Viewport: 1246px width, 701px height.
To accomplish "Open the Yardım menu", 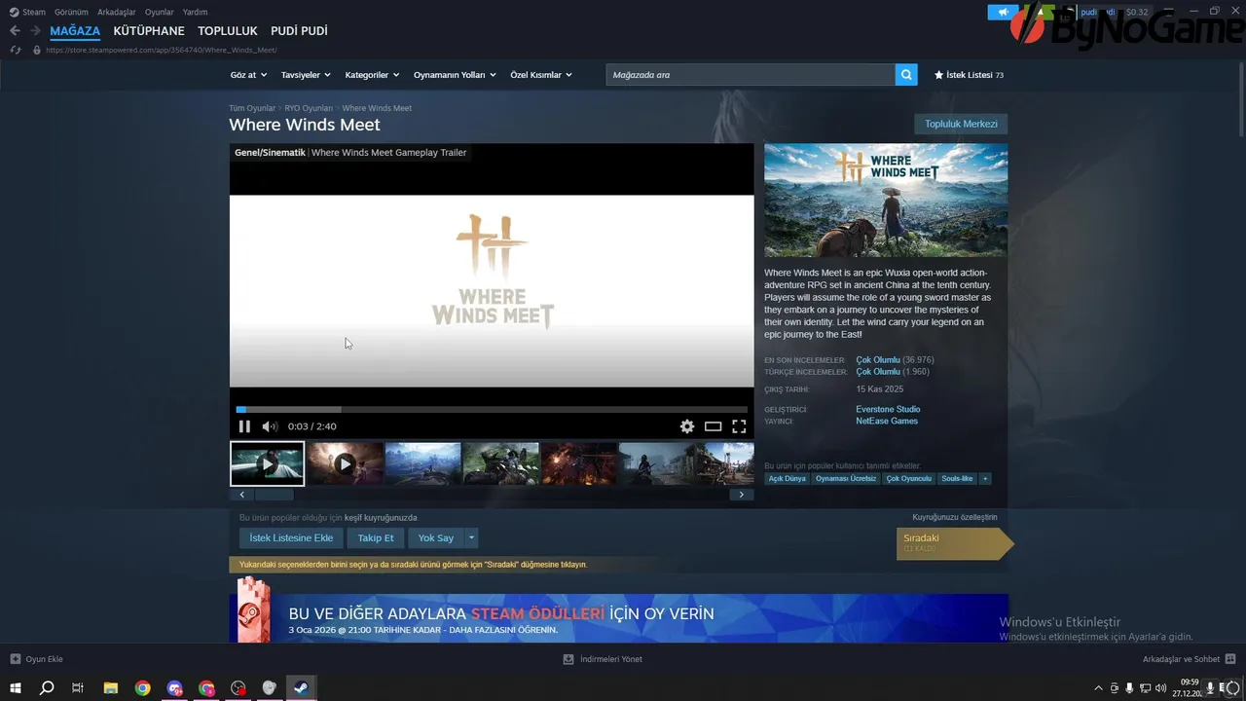I will coord(195,12).
